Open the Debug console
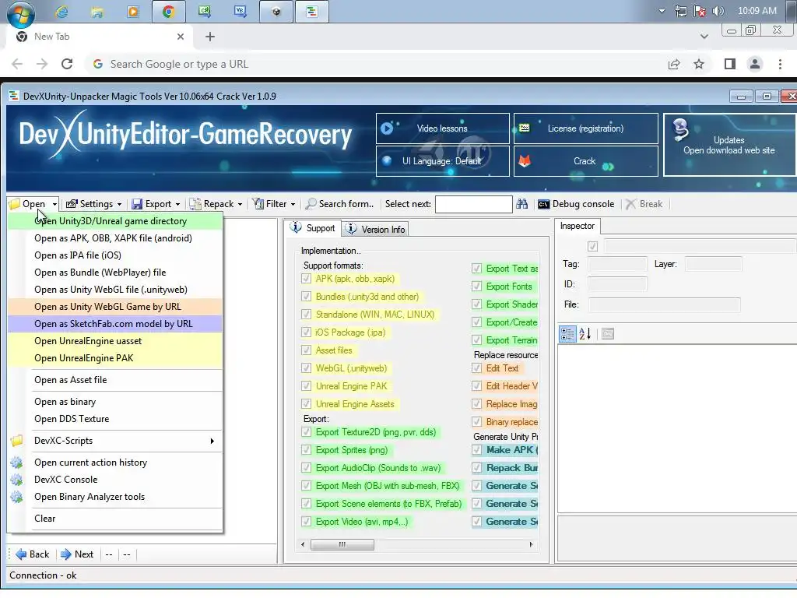This screenshot has width=797, height=598. coord(576,204)
